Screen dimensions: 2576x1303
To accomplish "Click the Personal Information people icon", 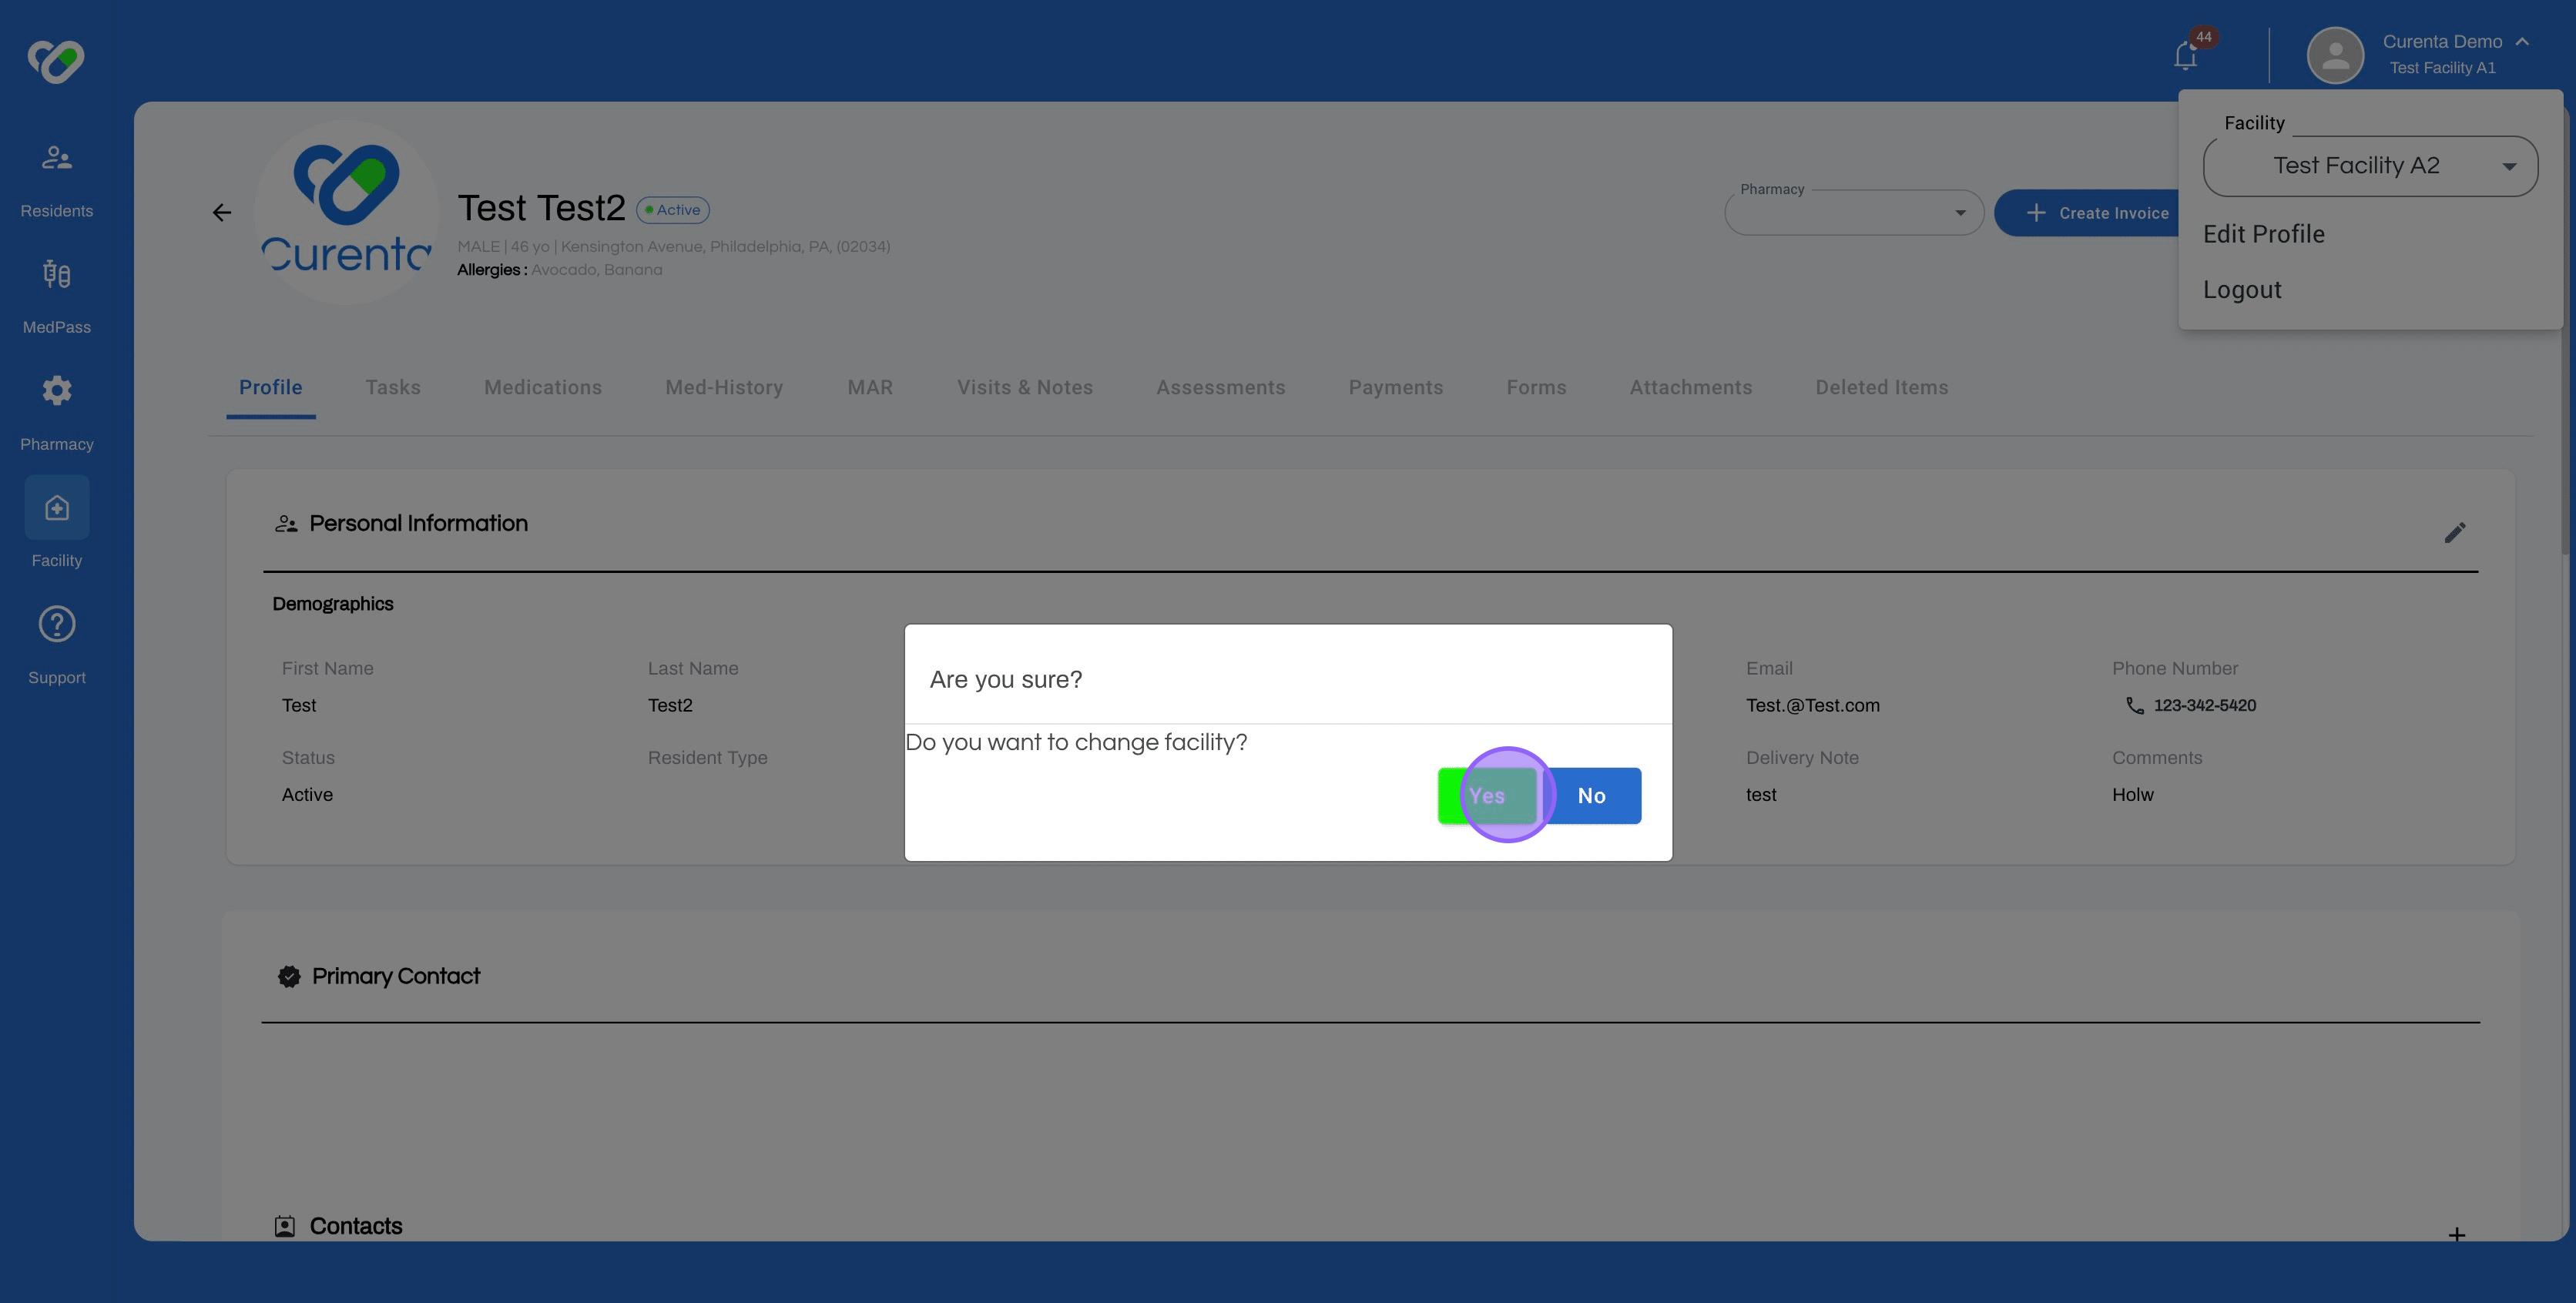I will point(286,524).
